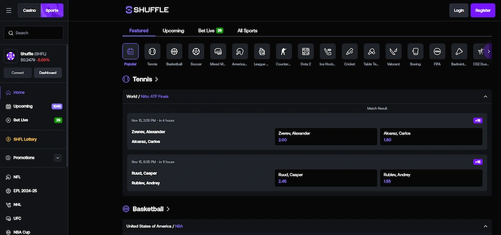This screenshot has width=501, height=235.
Task: Switch to Sports mode
Action: tap(52, 10)
